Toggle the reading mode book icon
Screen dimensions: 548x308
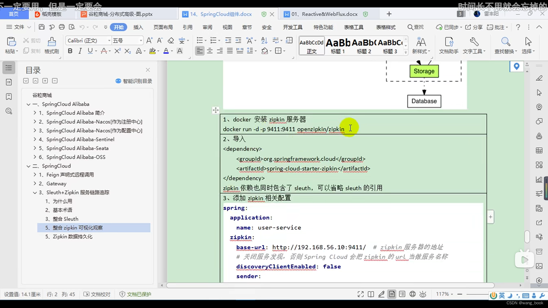point(371,294)
